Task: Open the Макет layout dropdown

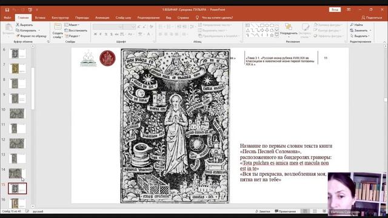Action: 72,25
